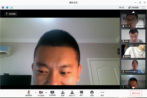This screenshot has height=98, width=147.
Task: Expand the video options arrow beside the camera
Action: [x=46, y=93]
